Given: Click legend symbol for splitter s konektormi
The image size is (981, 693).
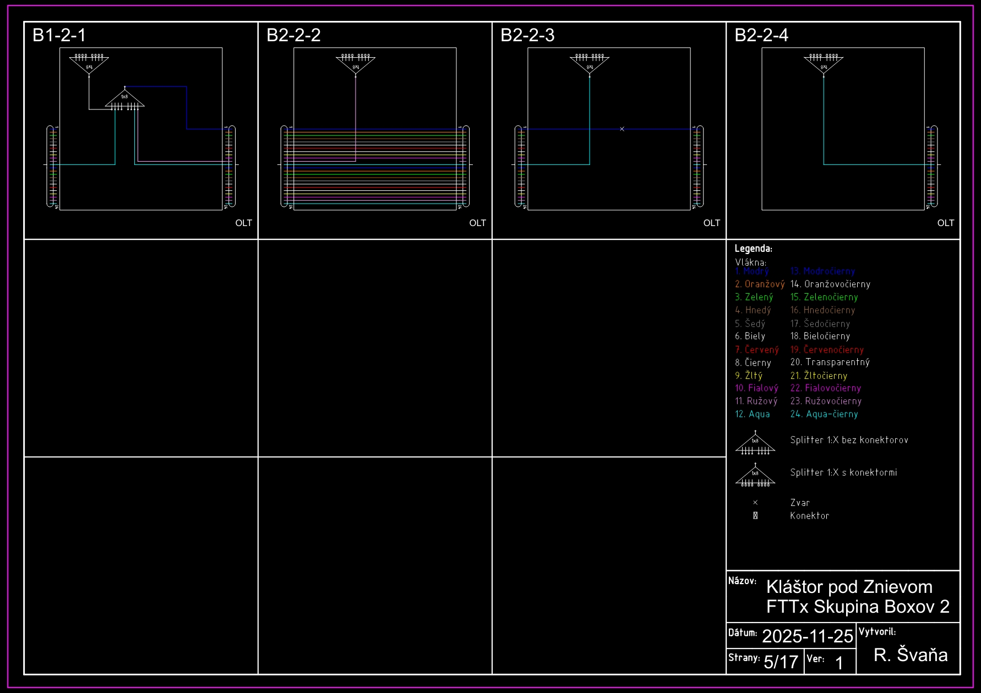Looking at the screenshot, I should (755, 476).
